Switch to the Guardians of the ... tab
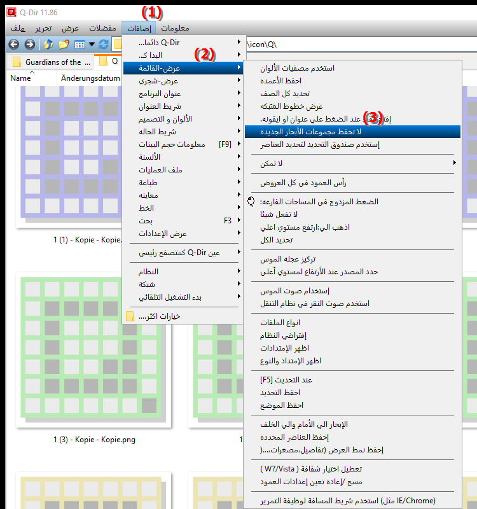The height and width of the screenshot is (509, 477). click(50, 62)
